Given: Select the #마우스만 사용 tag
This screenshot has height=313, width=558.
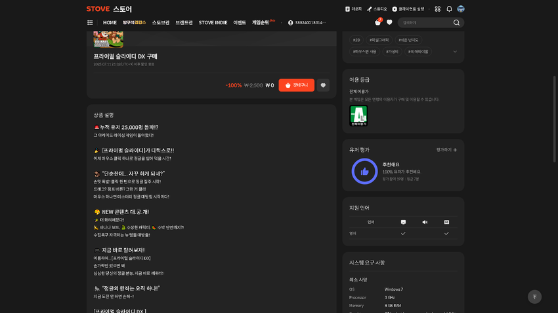Looking at the screenshot, I should (x=364, y=52).
